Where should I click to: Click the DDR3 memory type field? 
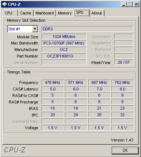point(87,29)
